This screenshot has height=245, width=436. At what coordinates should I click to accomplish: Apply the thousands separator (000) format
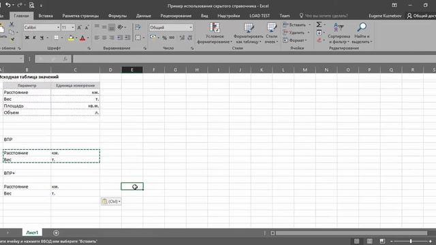click(x=172, y=38)
